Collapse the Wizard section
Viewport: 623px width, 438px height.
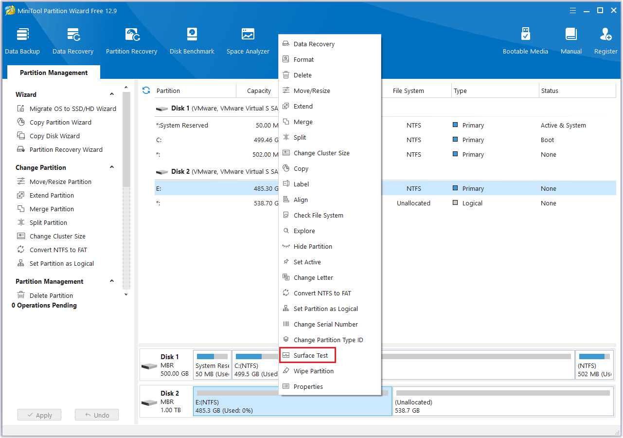pos(112,94)
